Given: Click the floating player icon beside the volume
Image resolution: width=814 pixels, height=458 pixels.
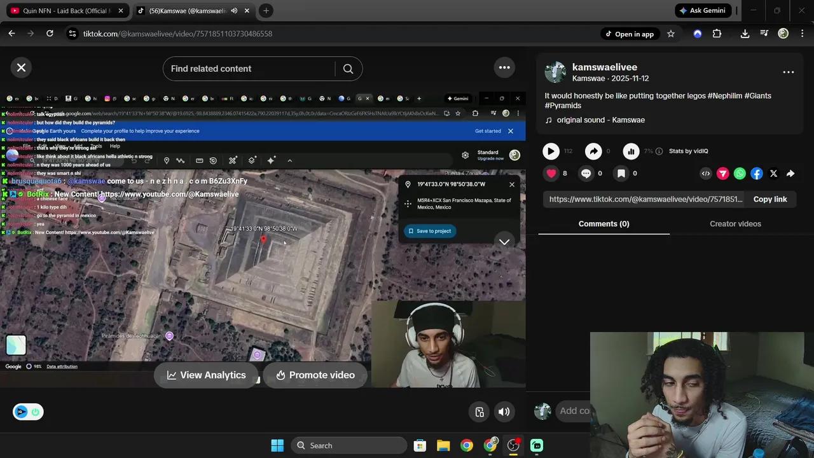Looking at the screenshot, I should [479, 412].
